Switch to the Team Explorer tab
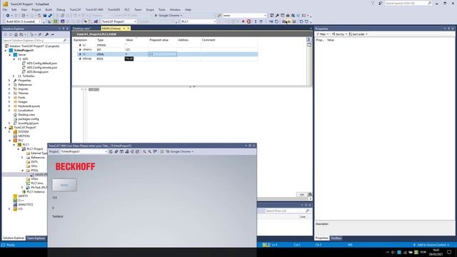The height and width of the screenshot is (257, 457). [x=36, y=238]
